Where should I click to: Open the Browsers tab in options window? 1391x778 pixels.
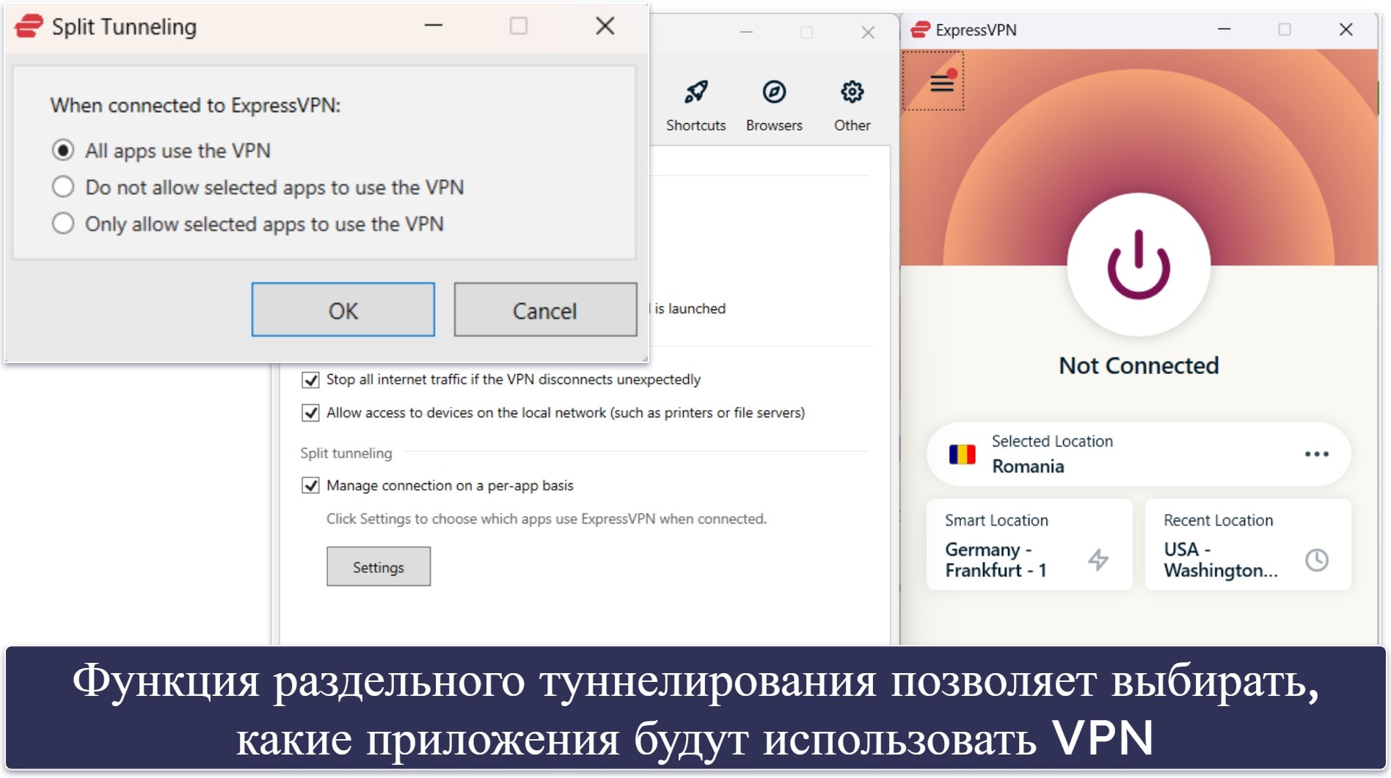click(x=774, y=106)
